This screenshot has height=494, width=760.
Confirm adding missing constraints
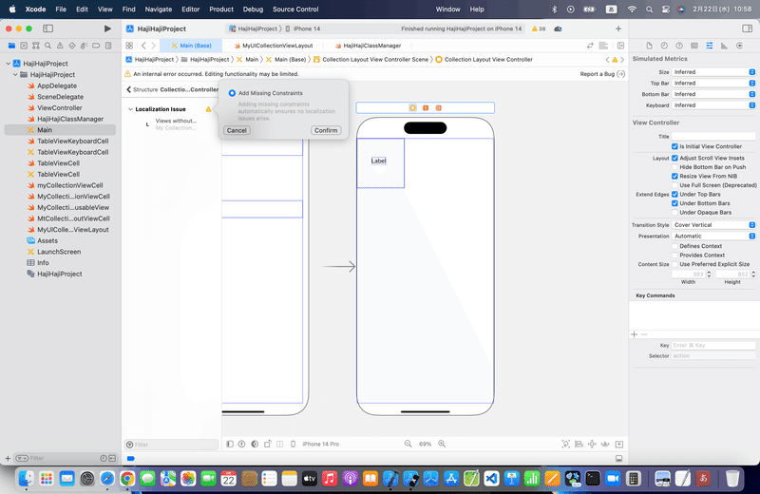click(326, 130)
